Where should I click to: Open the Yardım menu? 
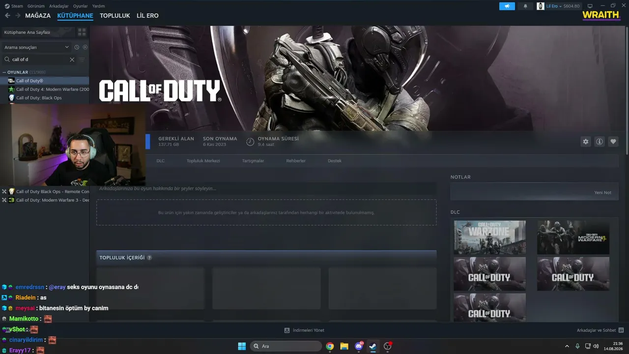coord(98,6)
